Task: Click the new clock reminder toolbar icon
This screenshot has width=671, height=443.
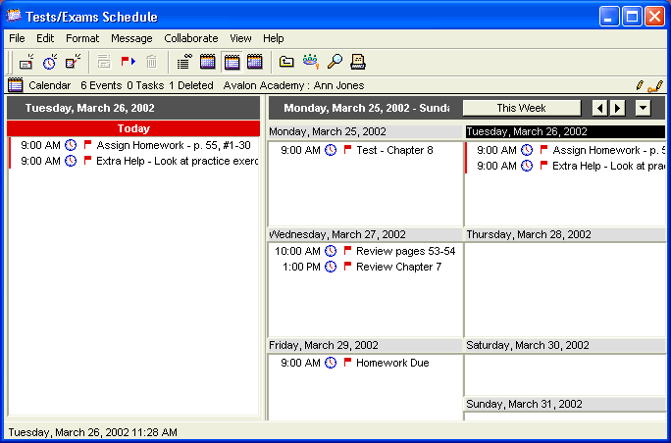Action: [x=49, y=62]
